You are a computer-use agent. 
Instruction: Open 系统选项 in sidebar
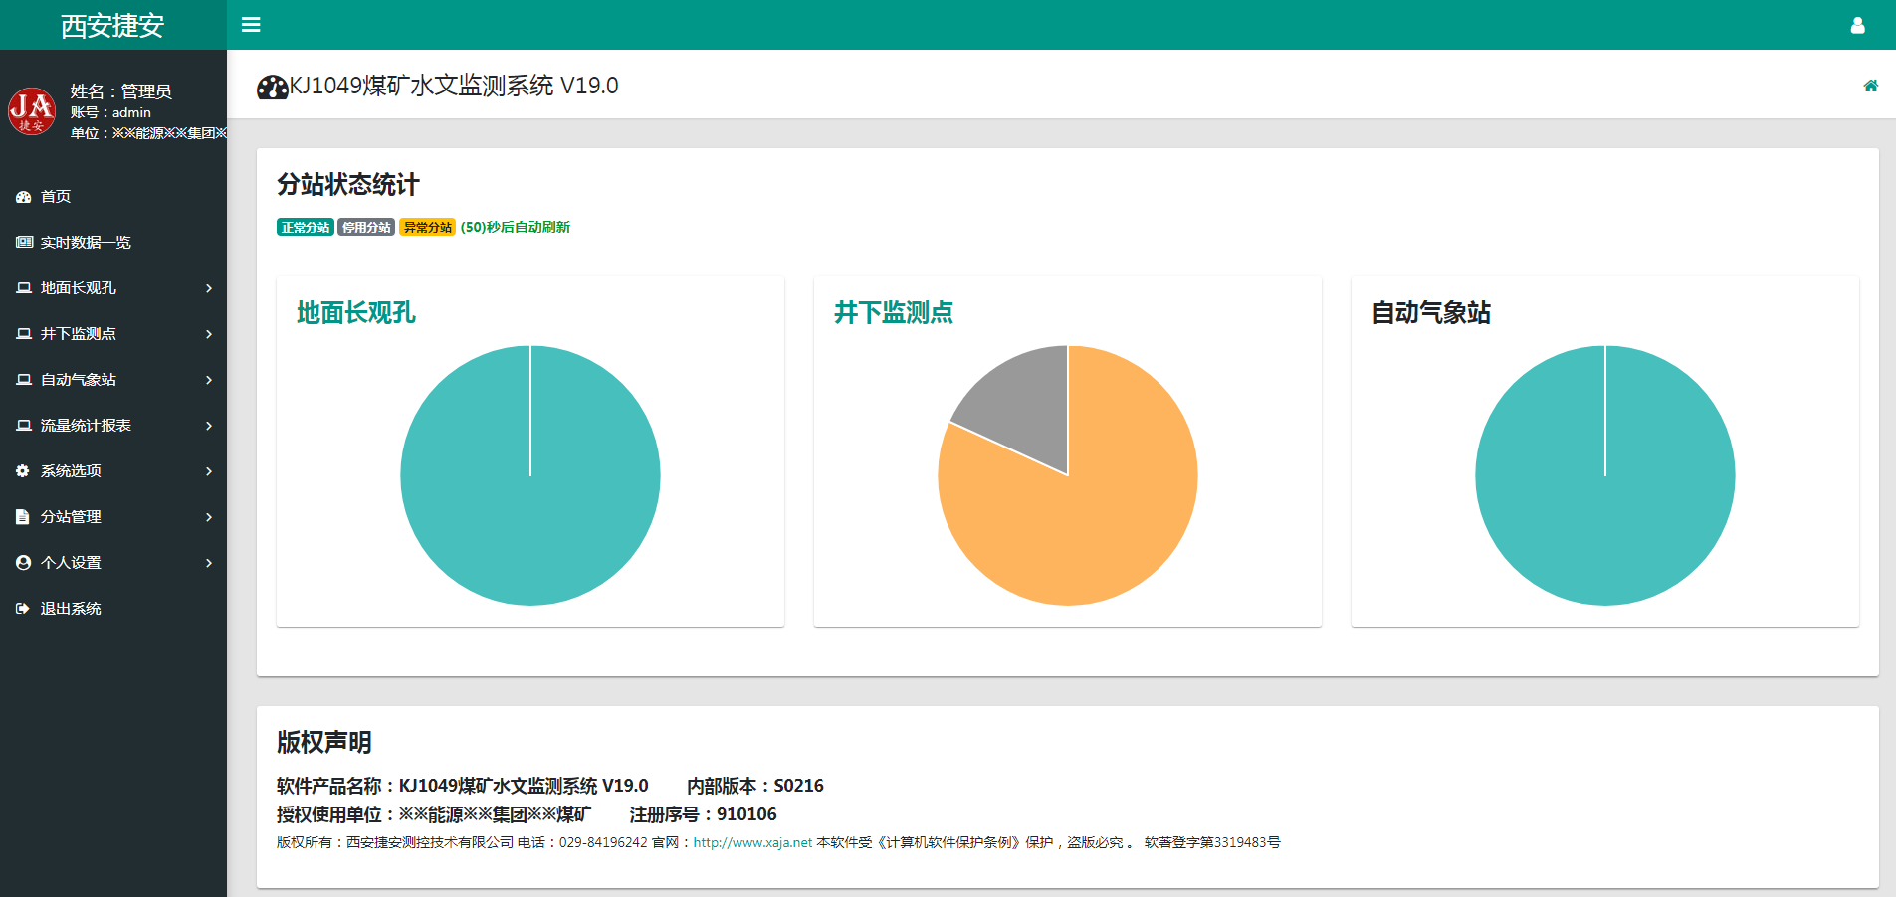coord(113,471)
